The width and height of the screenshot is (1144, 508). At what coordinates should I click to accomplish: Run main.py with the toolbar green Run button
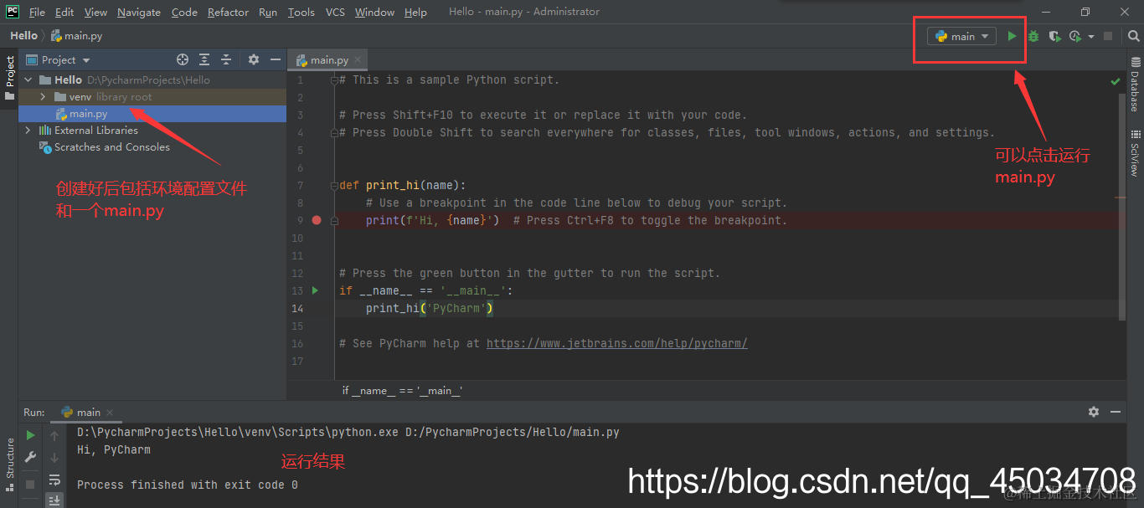(x=1012, y=36)
